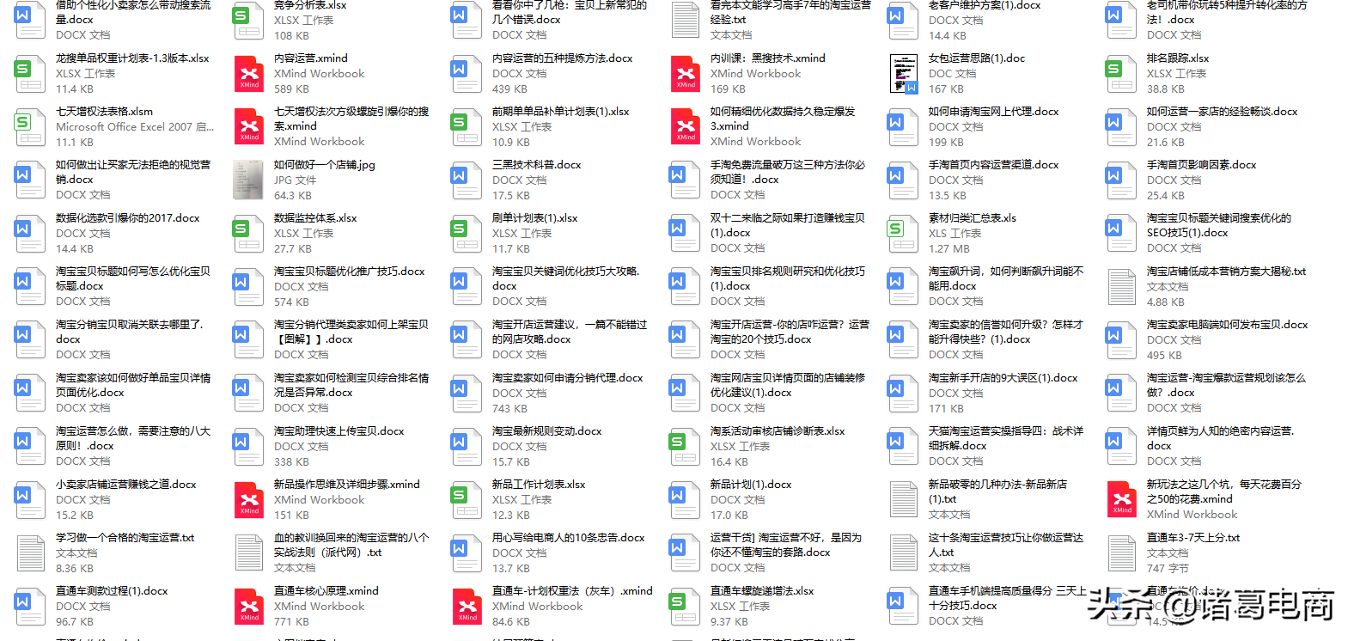Click the text file icon for 淘宝店铺低成本营销方案大揭秘.txt
The height and width of the screenshot is (641, 1354).
click(1121, 287)
